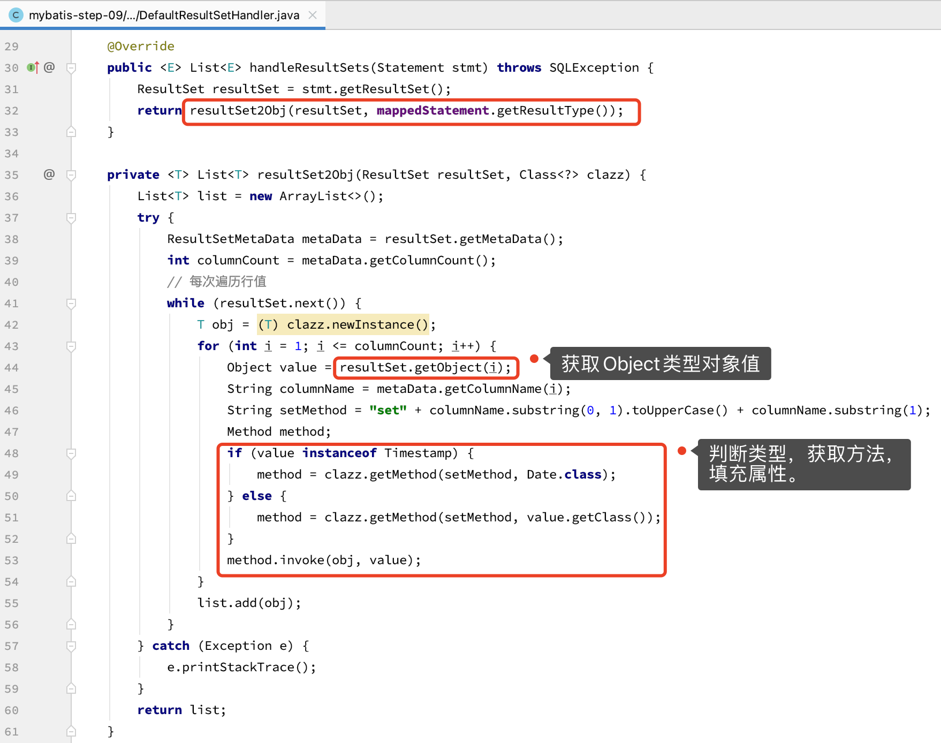Click the highlighted clazz.newInstance() call on line 42
Image resolution: width=941 pixels, height=743 pixels.
point(358,324)
